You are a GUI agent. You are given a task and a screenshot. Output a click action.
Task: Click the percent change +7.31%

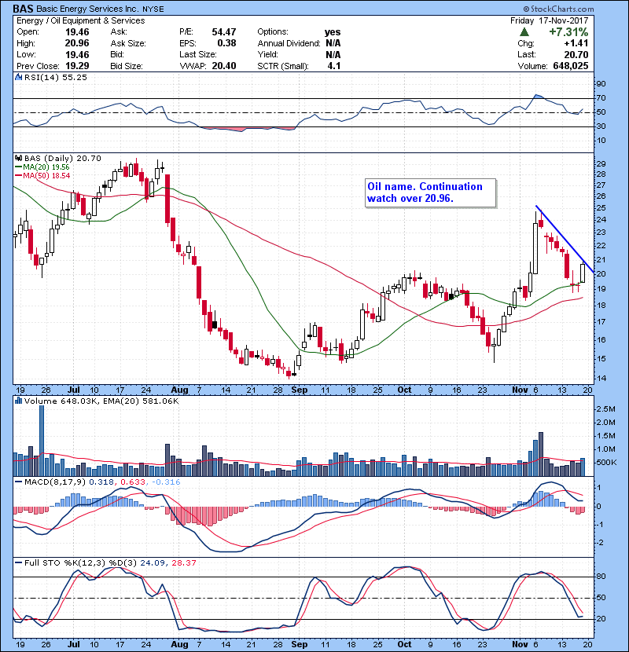[568, 32]
